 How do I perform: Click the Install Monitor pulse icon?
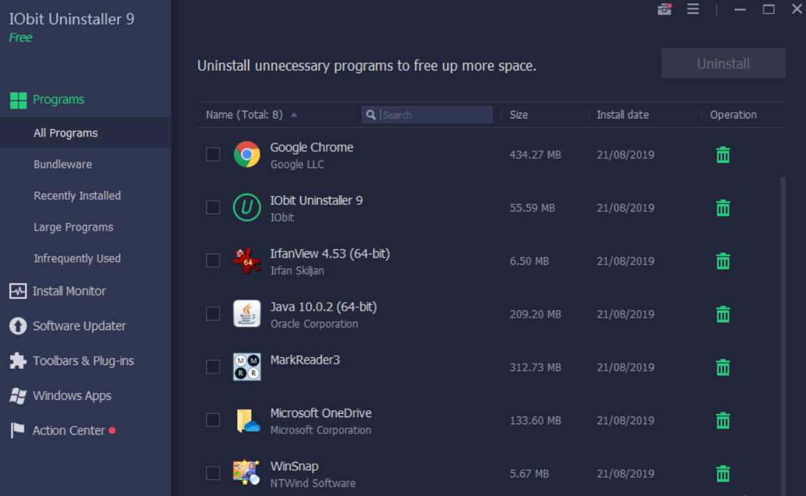(18, 291)
